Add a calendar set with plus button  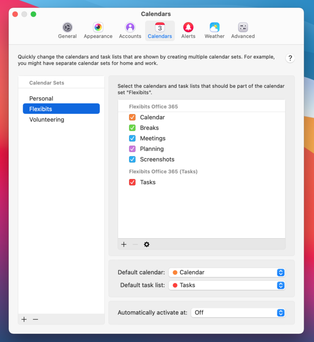coord(24,319)
